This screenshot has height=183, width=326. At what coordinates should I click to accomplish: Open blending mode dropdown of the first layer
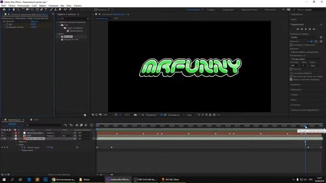click(51, 133)
